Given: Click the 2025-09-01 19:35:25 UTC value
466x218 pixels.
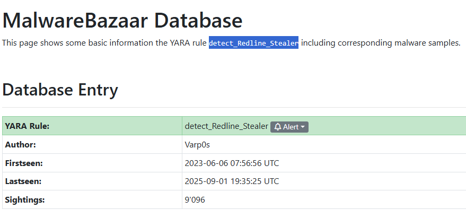Looking at the screenshot, I should pyautogui.click(x=232, y=181).
